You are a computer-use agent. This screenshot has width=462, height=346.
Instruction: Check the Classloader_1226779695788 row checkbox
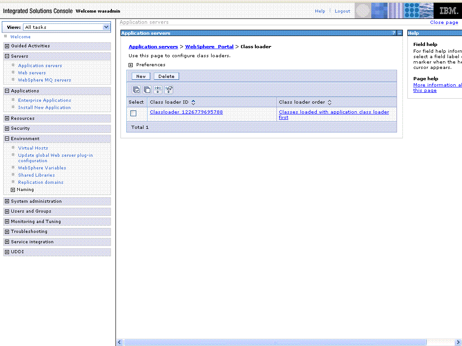click(x=134, y=113)
